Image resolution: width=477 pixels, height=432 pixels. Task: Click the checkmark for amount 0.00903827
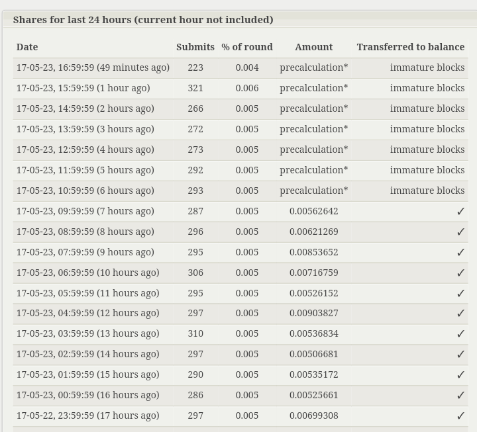tap(460, 314)
